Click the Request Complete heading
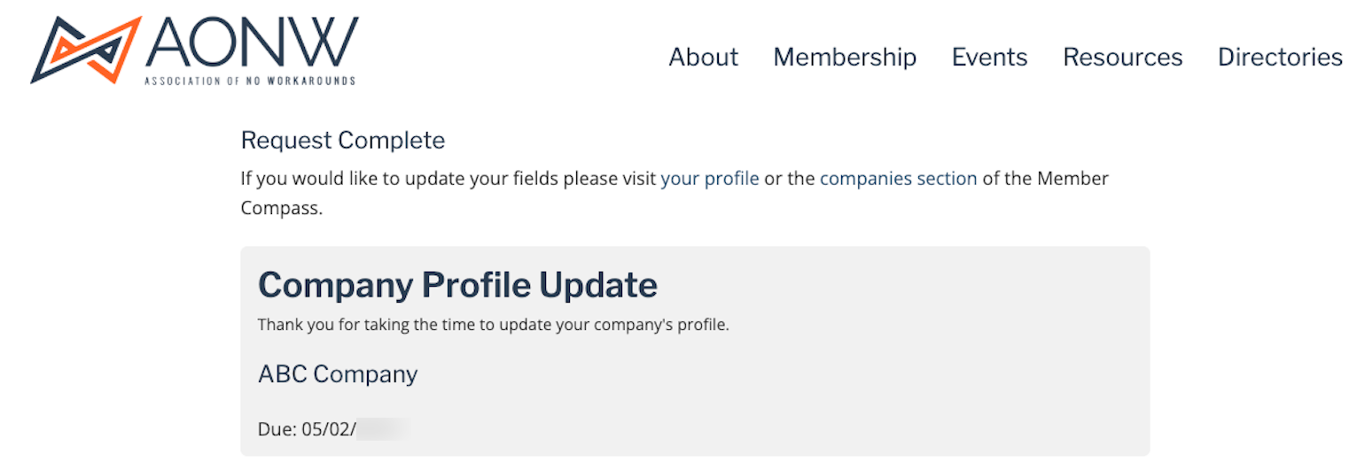Image resolution: width=1365 pixels, height=469 pixels. point(343,141)
